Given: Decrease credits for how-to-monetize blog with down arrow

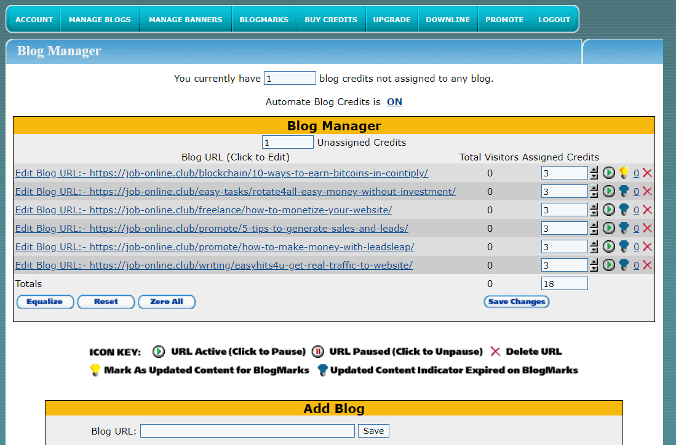Looking at the screenshot, I should point(594,213).
